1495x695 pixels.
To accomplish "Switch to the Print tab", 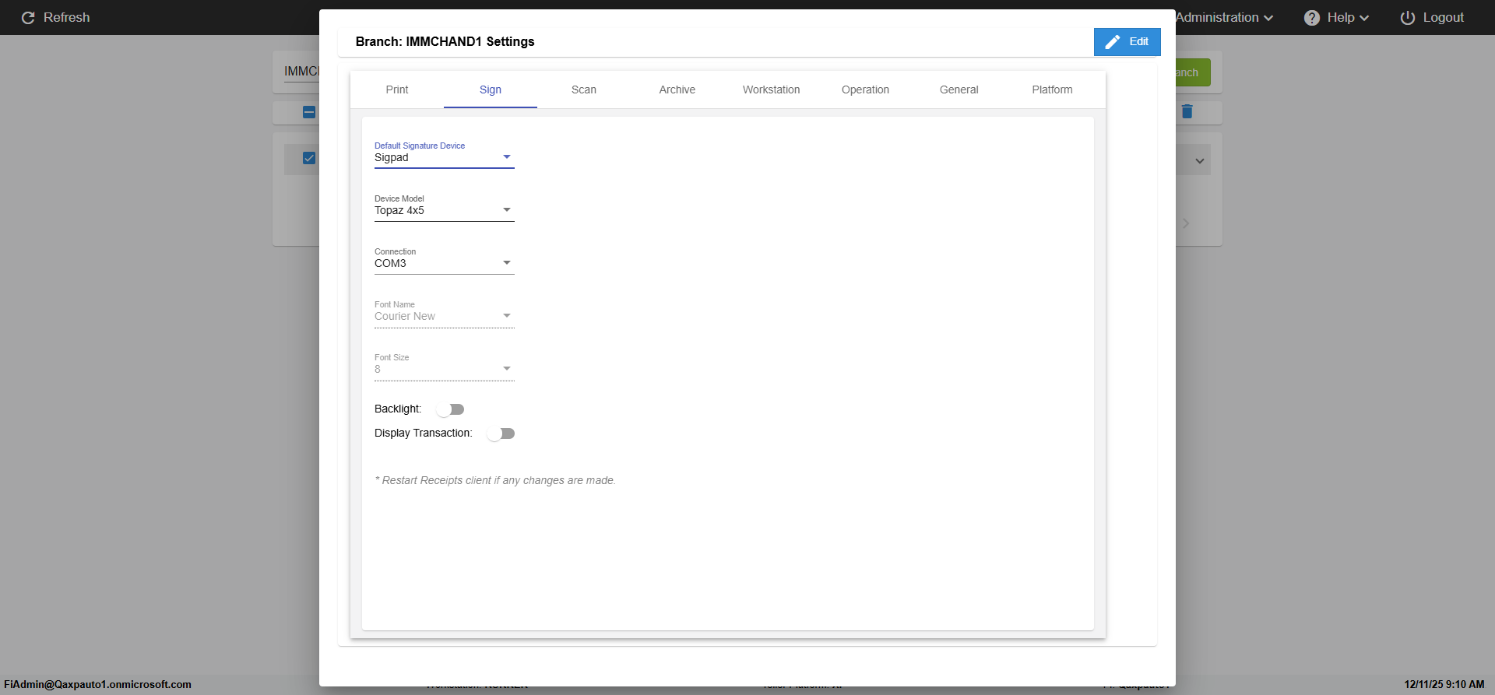I will pos(397,90).
